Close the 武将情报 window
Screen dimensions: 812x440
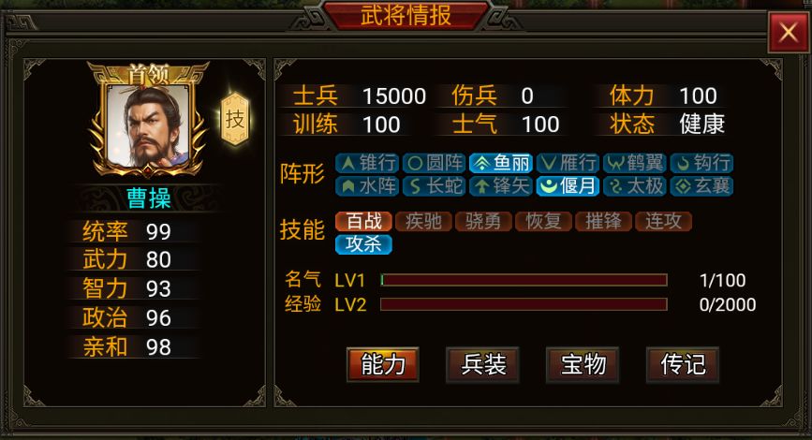point(788,33)
